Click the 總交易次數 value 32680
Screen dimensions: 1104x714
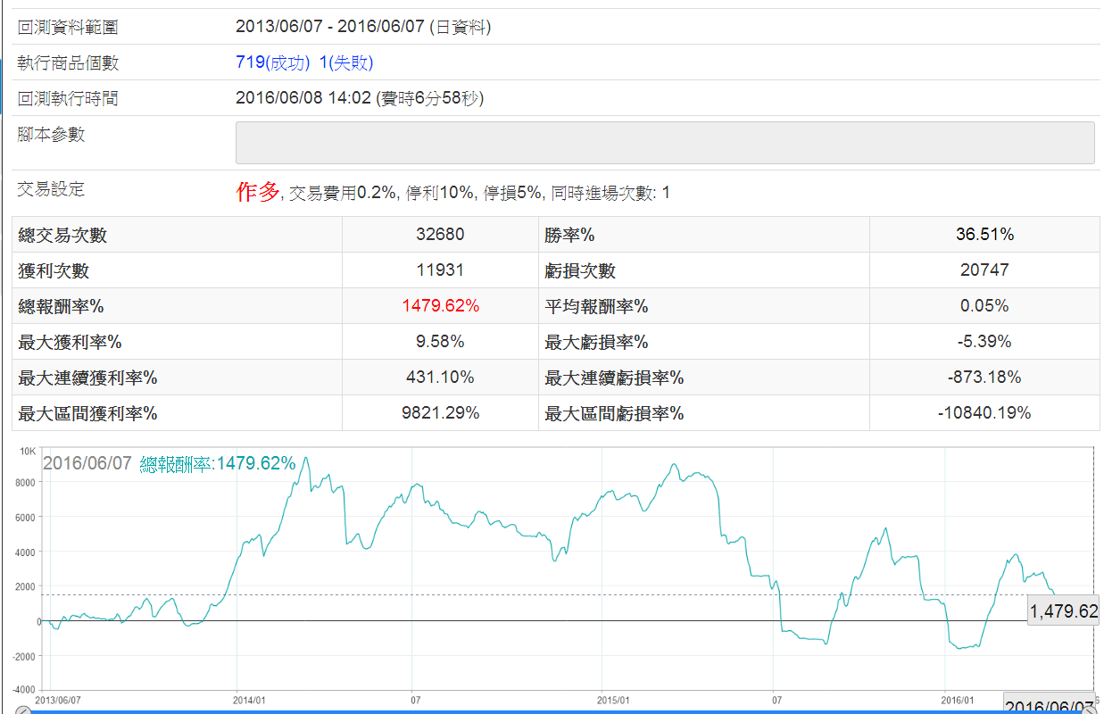(440, 235)
